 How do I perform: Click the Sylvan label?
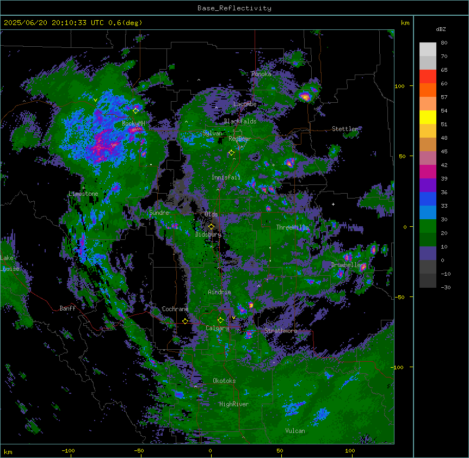click(x=212, y=133)
